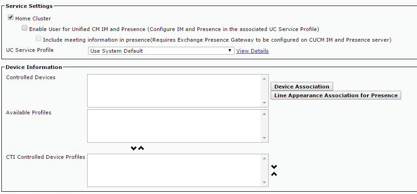The height and width of the screenshot is (194, 417).
Task: Click down arrow beside CTI Controlled Device Profiles
Action: click(x=274, y=167)
